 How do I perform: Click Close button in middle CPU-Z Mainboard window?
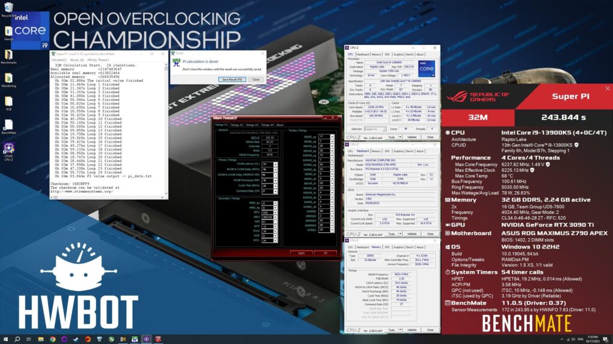[430, 234]
